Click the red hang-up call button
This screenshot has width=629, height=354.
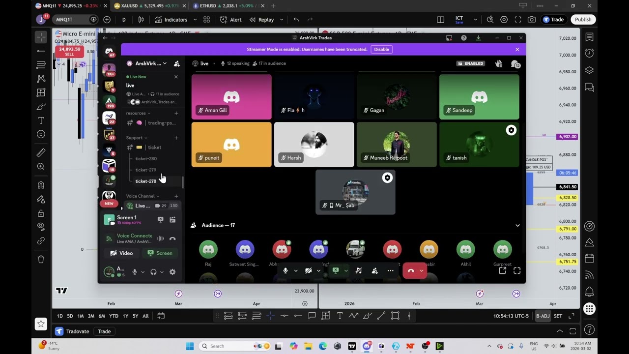[411, 270]
